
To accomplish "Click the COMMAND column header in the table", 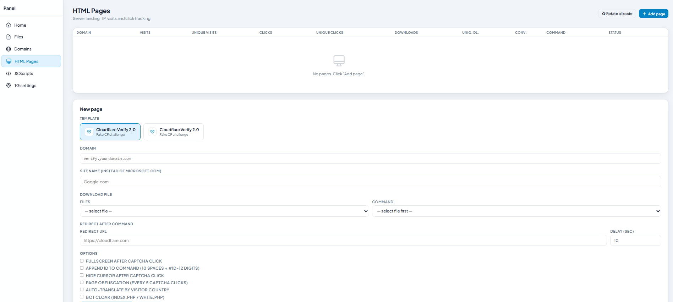I will pos(556,33).
